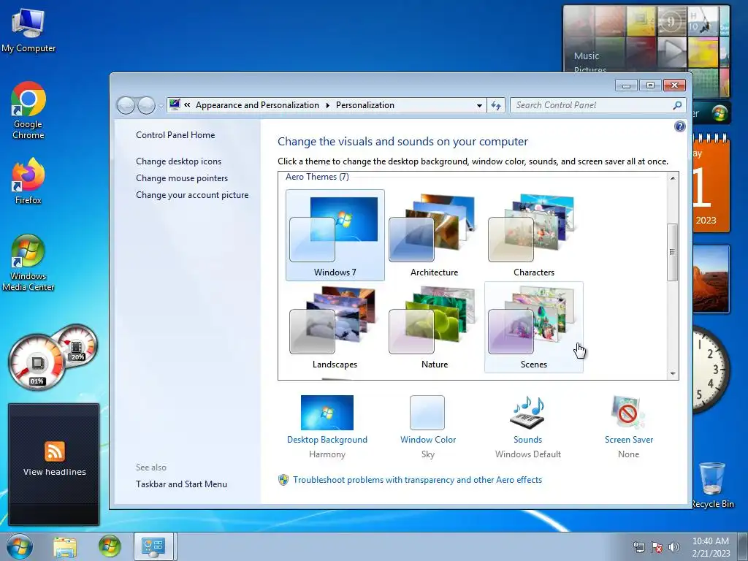748x561 pixels.
Task: Go back with the back arrow button
Action: coord(126,105)
